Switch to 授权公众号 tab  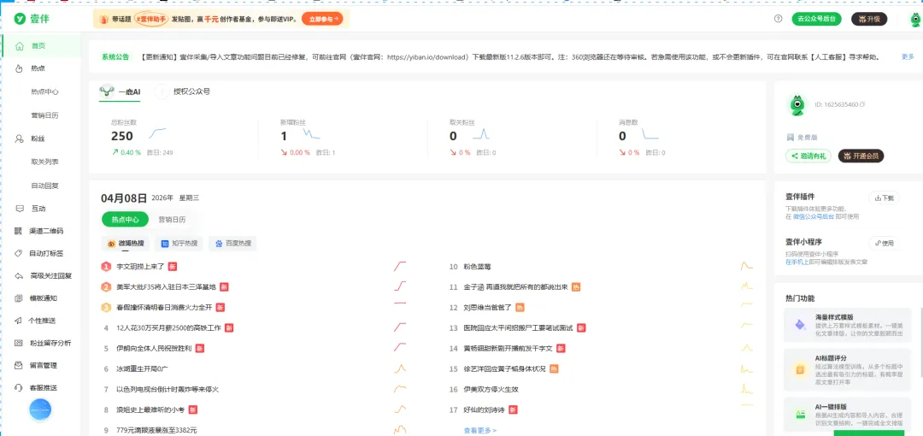(183, 92)
